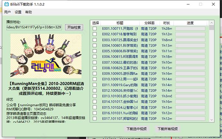Check the box for E015.101024

tap(95, 107)
